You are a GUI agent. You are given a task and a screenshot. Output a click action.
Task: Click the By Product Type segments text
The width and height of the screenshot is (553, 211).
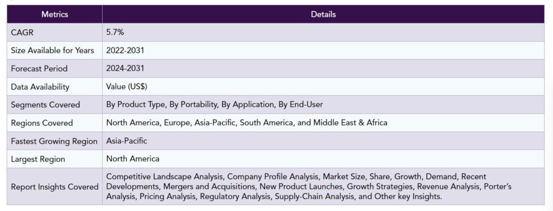214,104
